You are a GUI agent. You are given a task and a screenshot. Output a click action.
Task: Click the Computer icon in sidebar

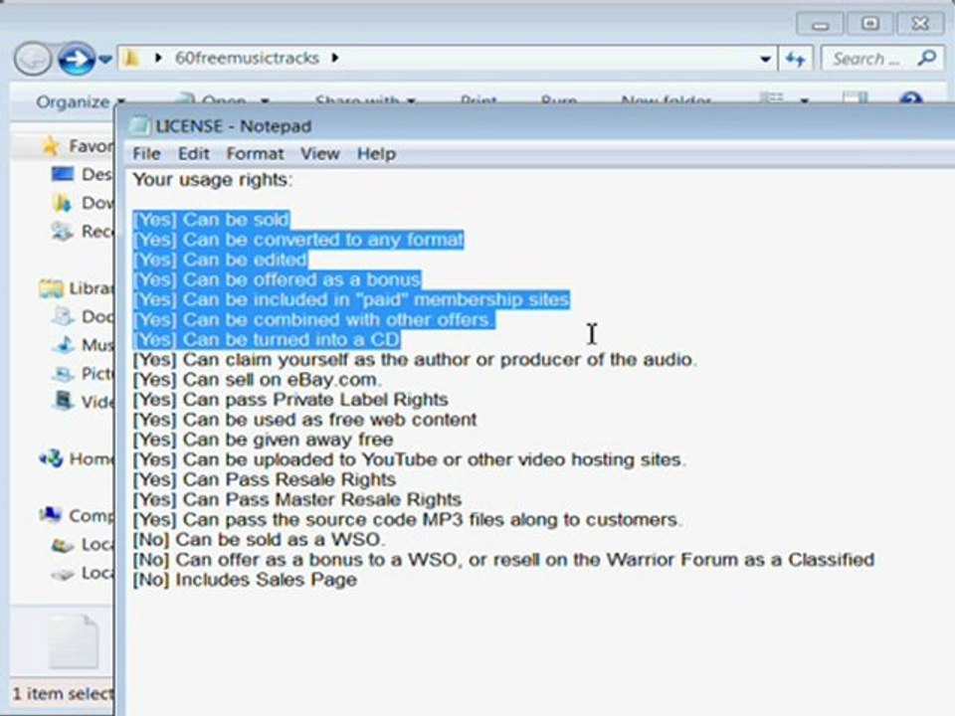pos(51,515)
